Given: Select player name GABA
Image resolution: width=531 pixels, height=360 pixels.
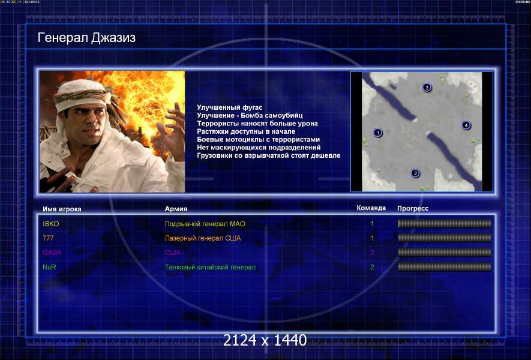Looking at the screenshot, I should [x=52, y=253].
